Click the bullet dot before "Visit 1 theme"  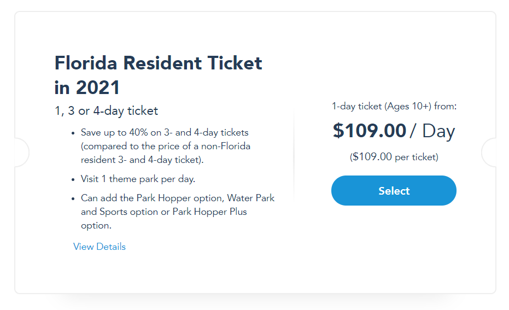74,179
